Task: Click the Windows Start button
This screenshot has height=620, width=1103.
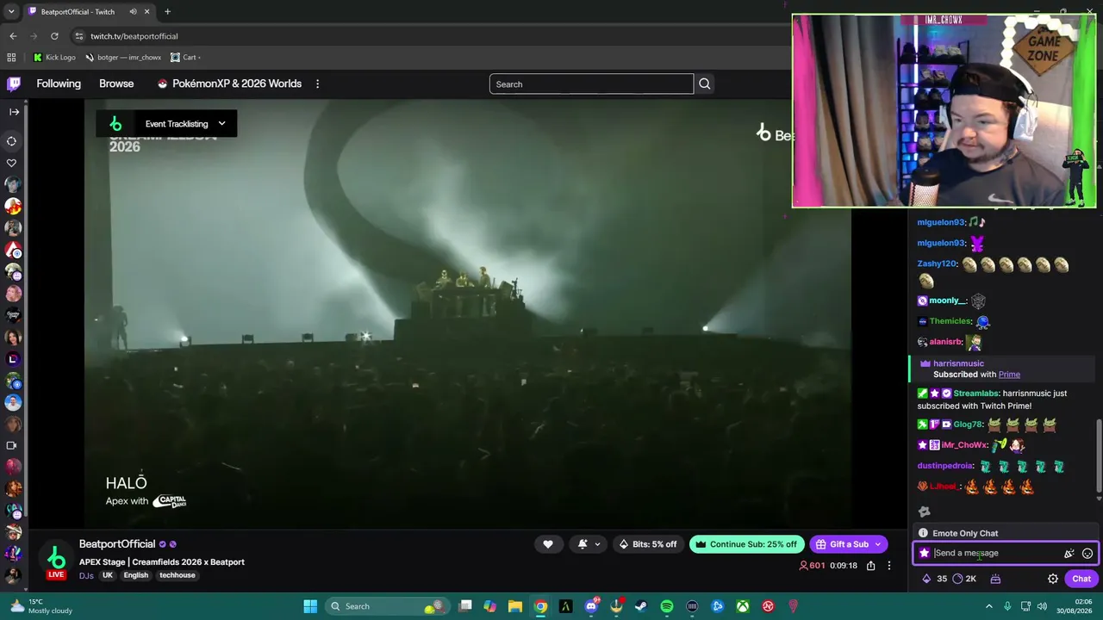Action: click(x=310, y=606)
